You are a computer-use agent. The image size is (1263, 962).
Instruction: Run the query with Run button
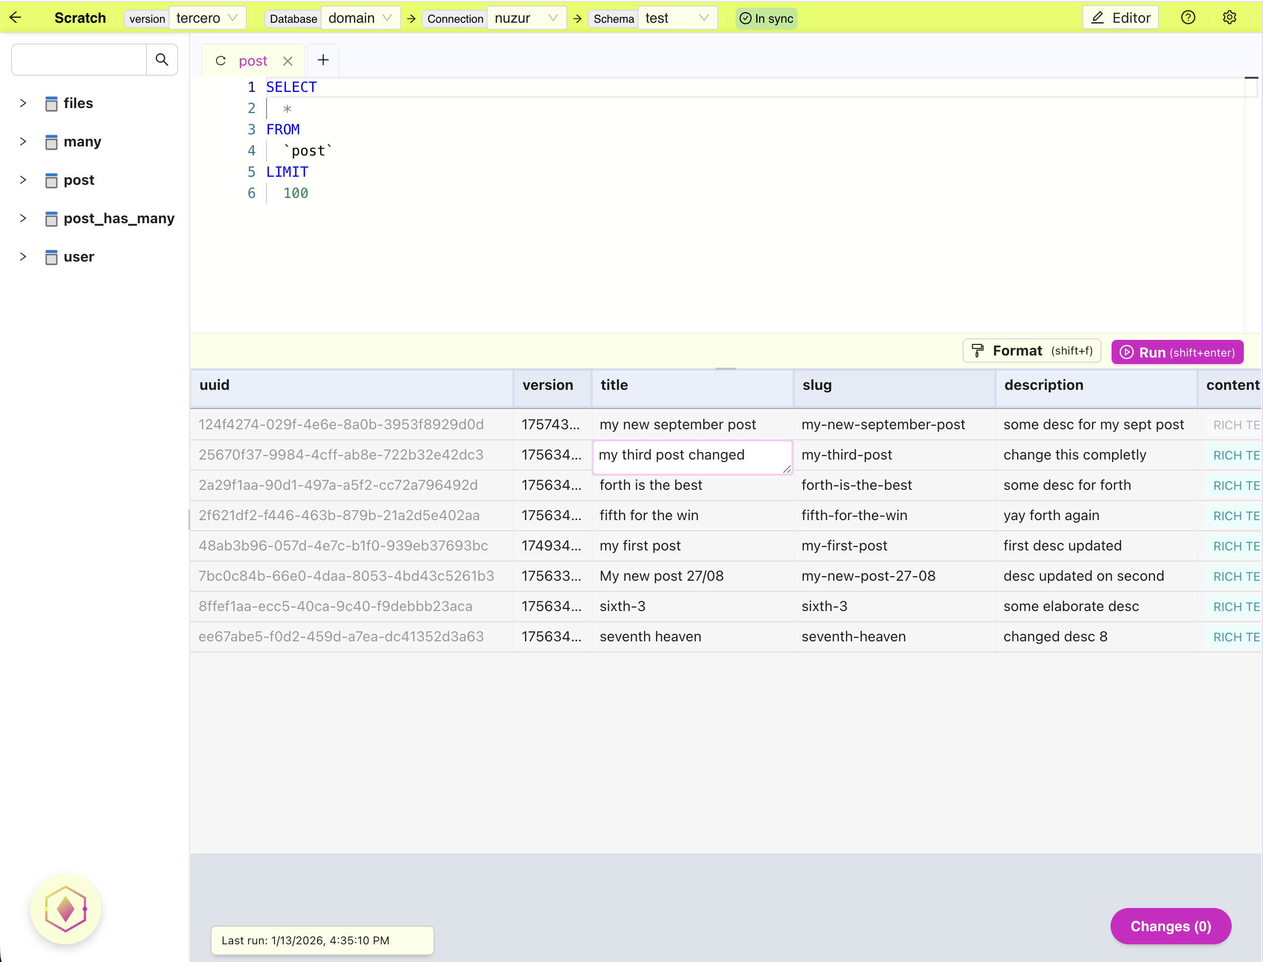click(1177, 352)
